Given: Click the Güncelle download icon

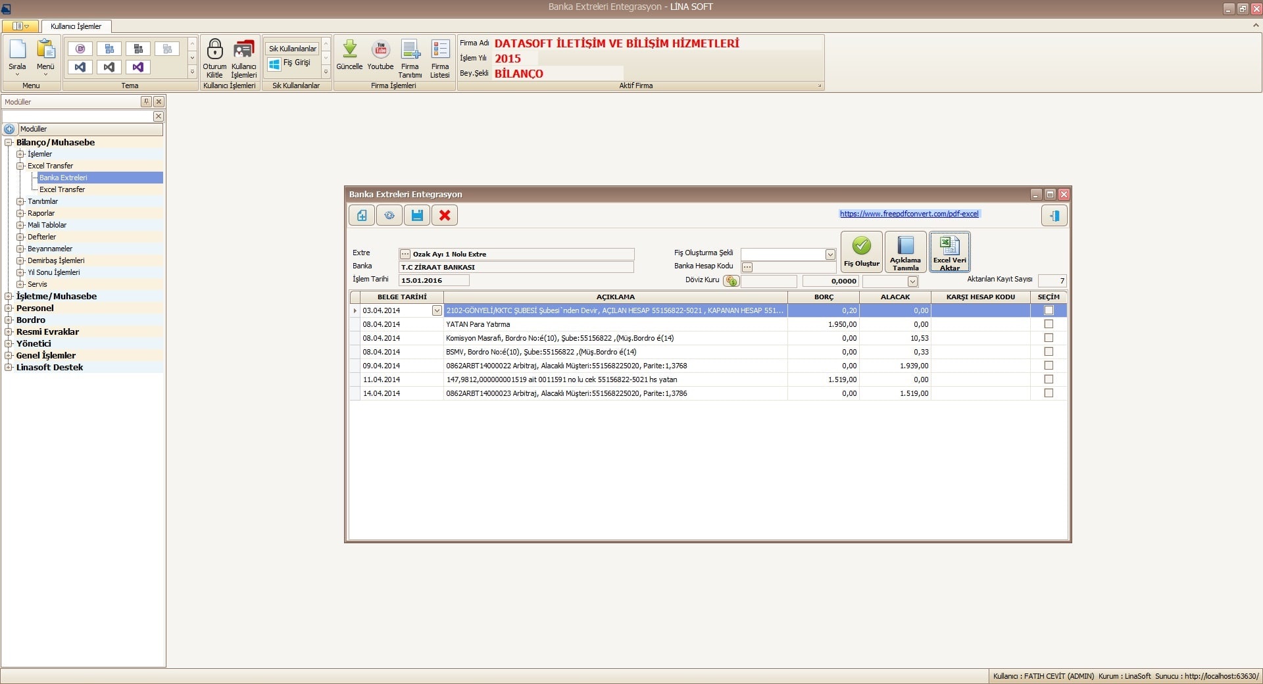Looking at the screenshot, I should (350, 49).
